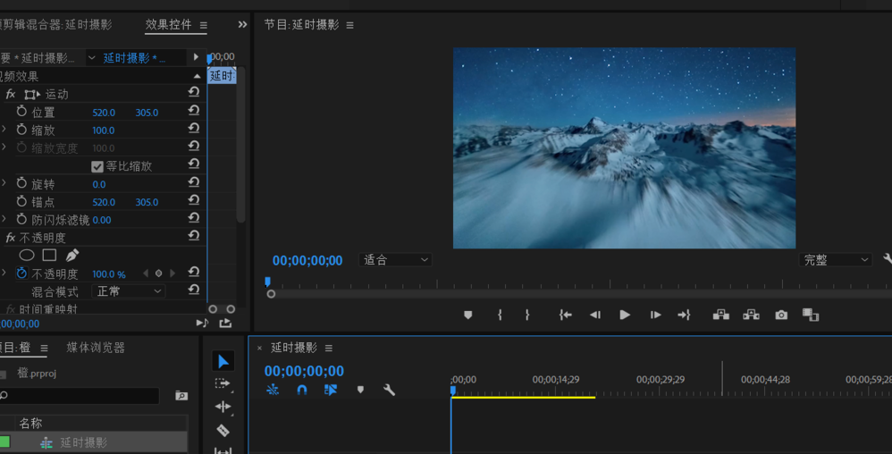This screenshot has width=892, height=454.
Task: Click the 缩放 value 100.0
Action: click(x=104, y=130)
